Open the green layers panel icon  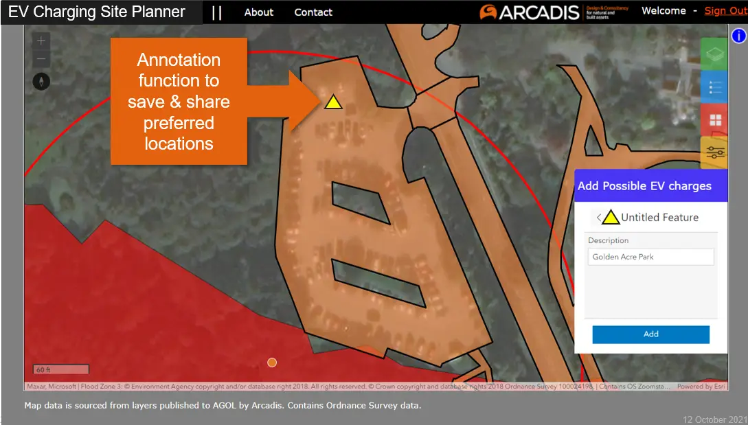[714, 54]
